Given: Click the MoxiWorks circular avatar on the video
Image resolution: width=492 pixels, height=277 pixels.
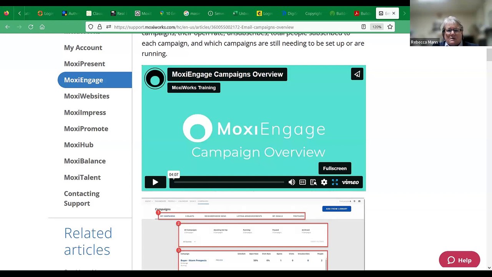Looking at the screenshot, I should pyautogui.click(x=155, y=78).
